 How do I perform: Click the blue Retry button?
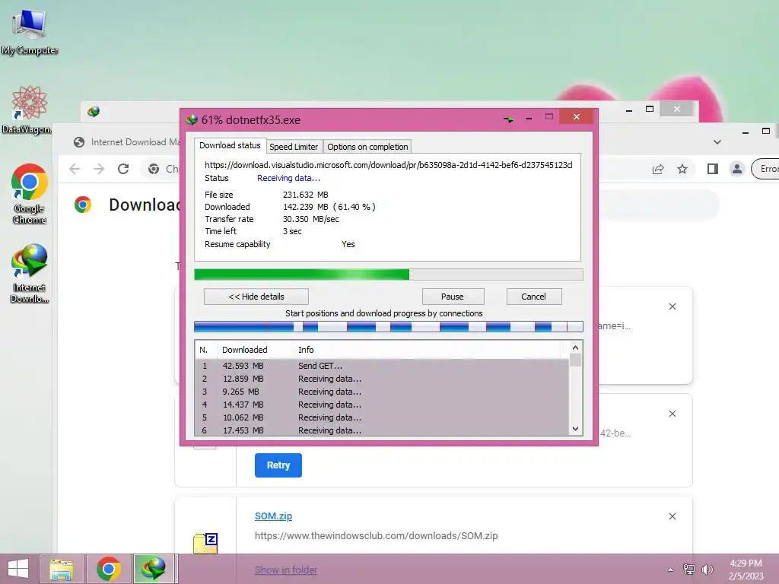278,465
